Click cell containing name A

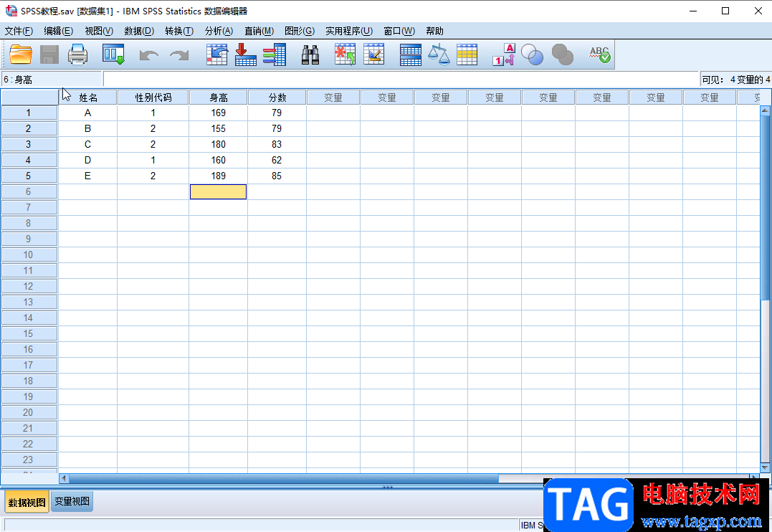(x=87, y=113)
